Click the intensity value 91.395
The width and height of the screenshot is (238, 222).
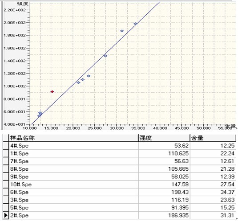click(180, 208)
